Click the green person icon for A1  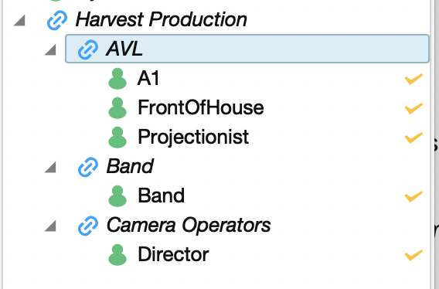pos(117,79)
